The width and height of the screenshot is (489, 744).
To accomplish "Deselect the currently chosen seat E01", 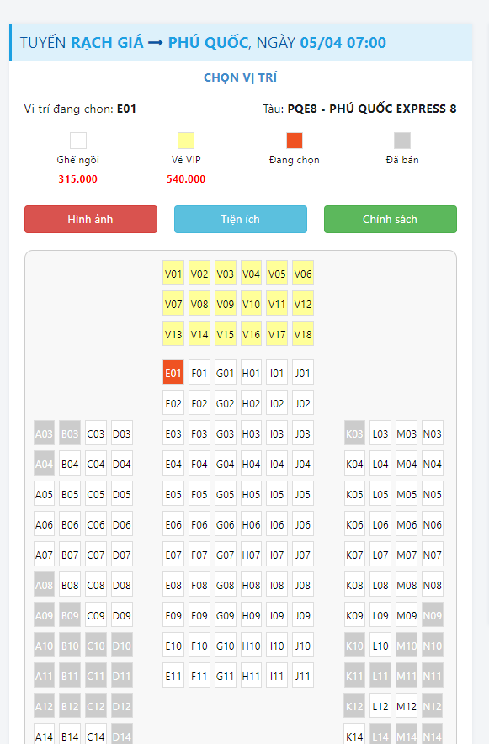I will coord(173,374).
